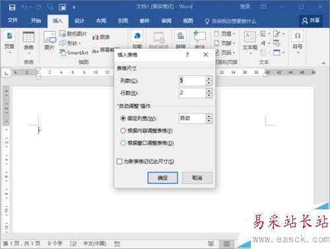
Task: Click the Tell me search box
Action: pos(230,21)
